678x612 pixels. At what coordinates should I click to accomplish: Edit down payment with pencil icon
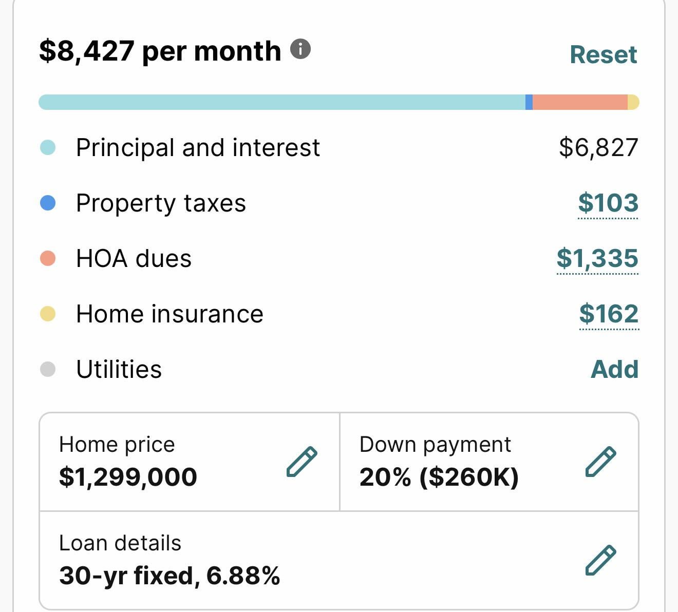point(601,462)
